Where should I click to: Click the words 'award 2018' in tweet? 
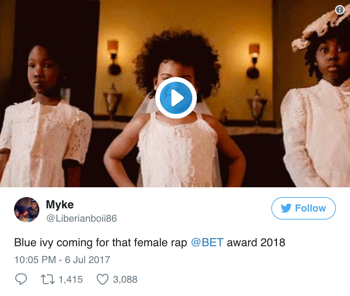256,243
